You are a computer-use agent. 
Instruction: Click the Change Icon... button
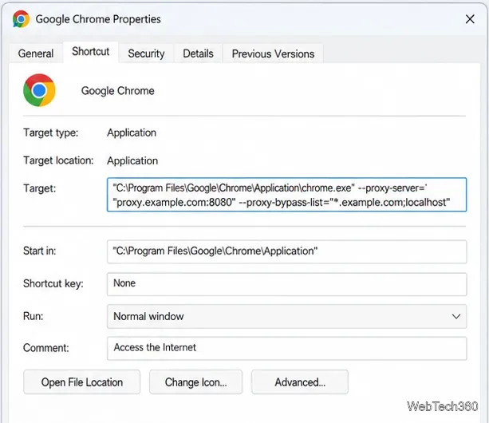pyautogui.click(x=196, y=382)
